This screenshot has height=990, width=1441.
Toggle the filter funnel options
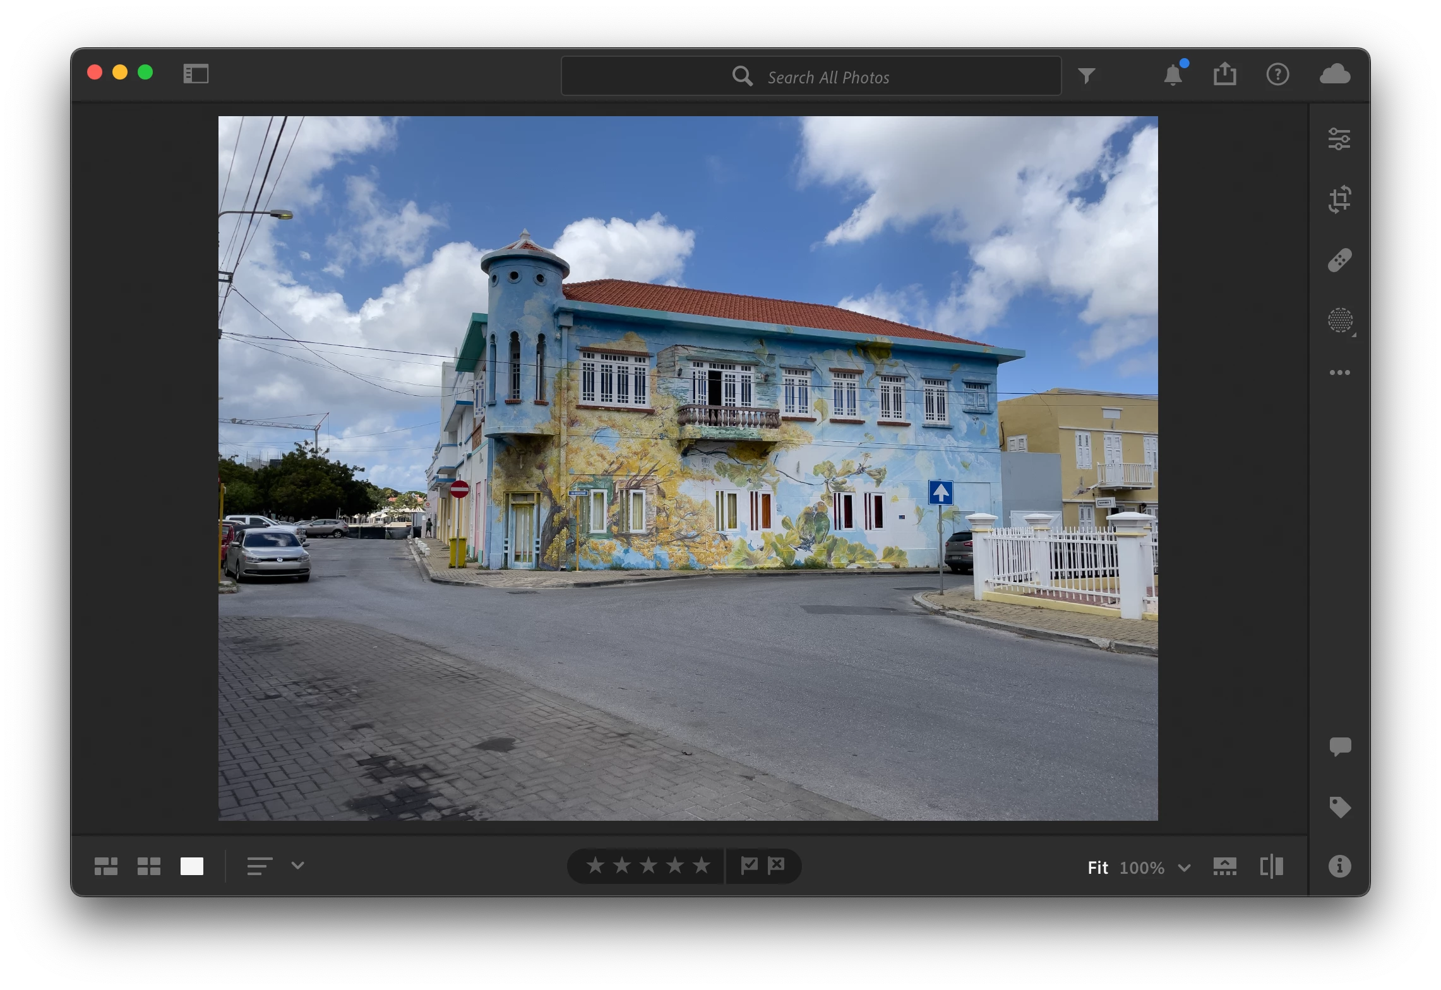[1086, 76]
